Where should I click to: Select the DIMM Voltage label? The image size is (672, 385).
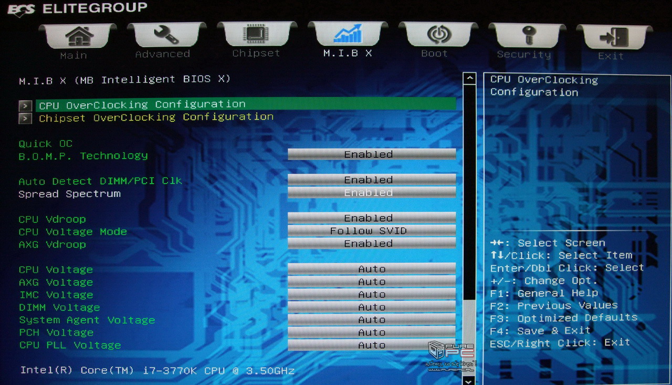59,307
